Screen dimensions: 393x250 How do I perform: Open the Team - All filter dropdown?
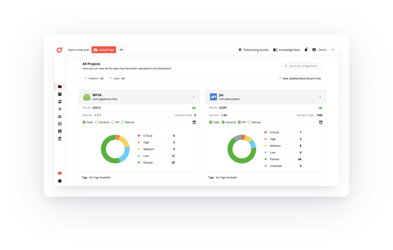[117, 79]
